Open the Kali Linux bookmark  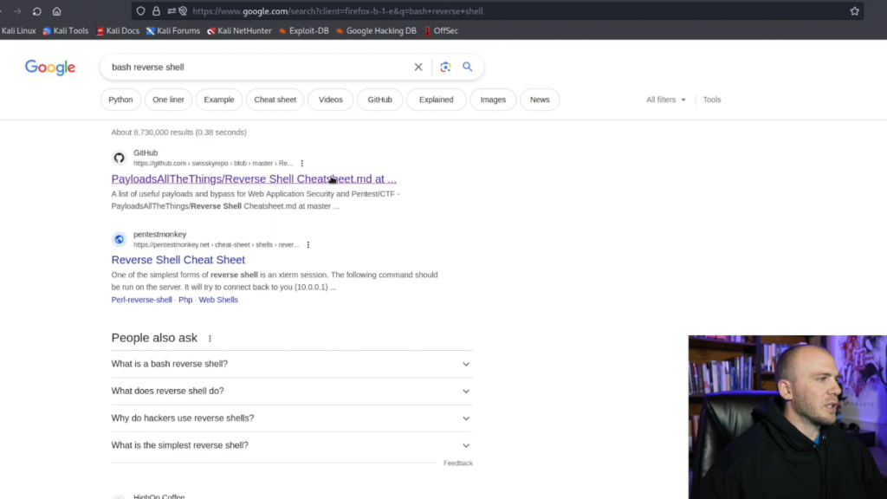click(18, 30)
